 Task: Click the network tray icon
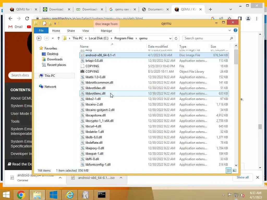tap(236, 195)
